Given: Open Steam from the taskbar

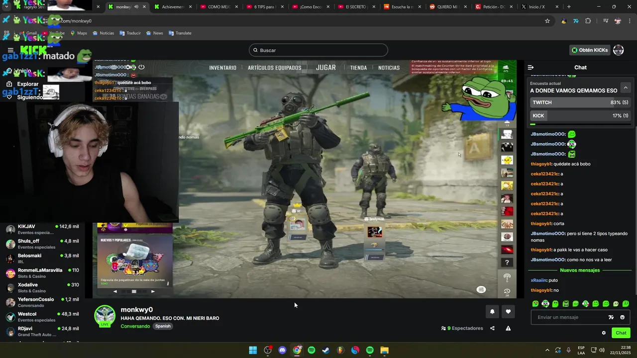Looking at the screenshot, I should click(x=326, y=350).
